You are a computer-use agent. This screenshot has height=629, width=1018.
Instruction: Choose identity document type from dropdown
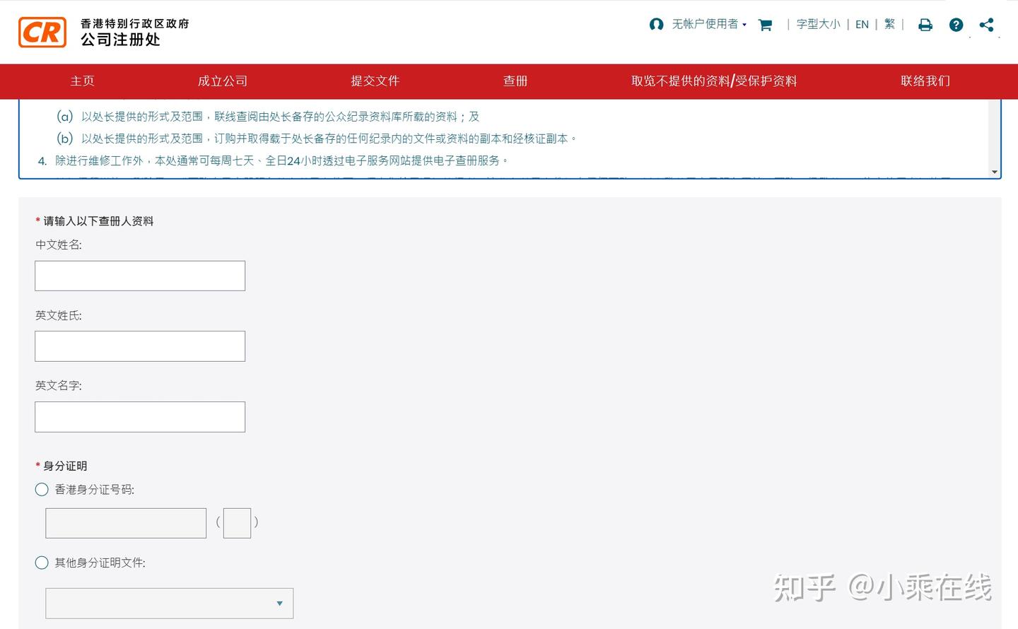(x=169, y=603)
